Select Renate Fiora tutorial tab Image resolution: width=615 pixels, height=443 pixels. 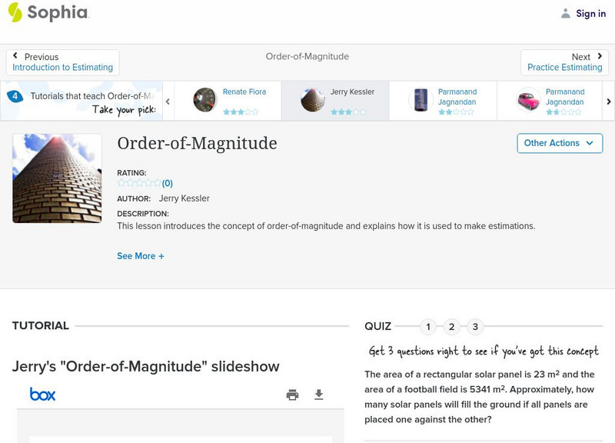pyautogui.click(x=228, y=101)
